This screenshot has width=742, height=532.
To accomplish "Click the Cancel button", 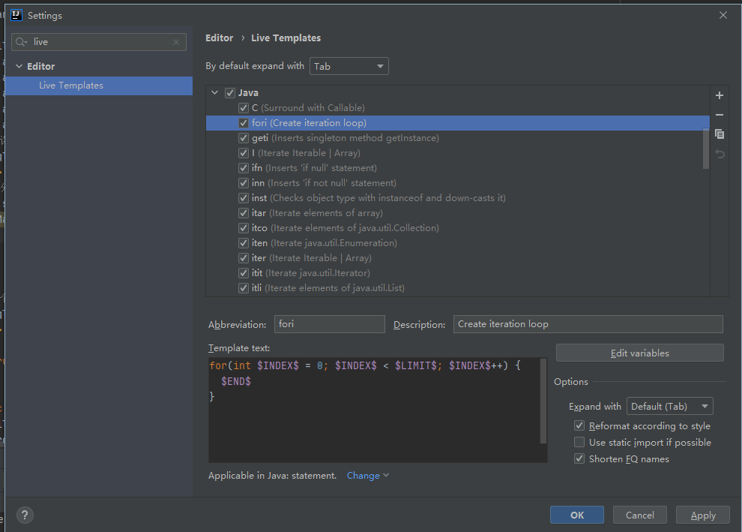I will coord(640,515).
